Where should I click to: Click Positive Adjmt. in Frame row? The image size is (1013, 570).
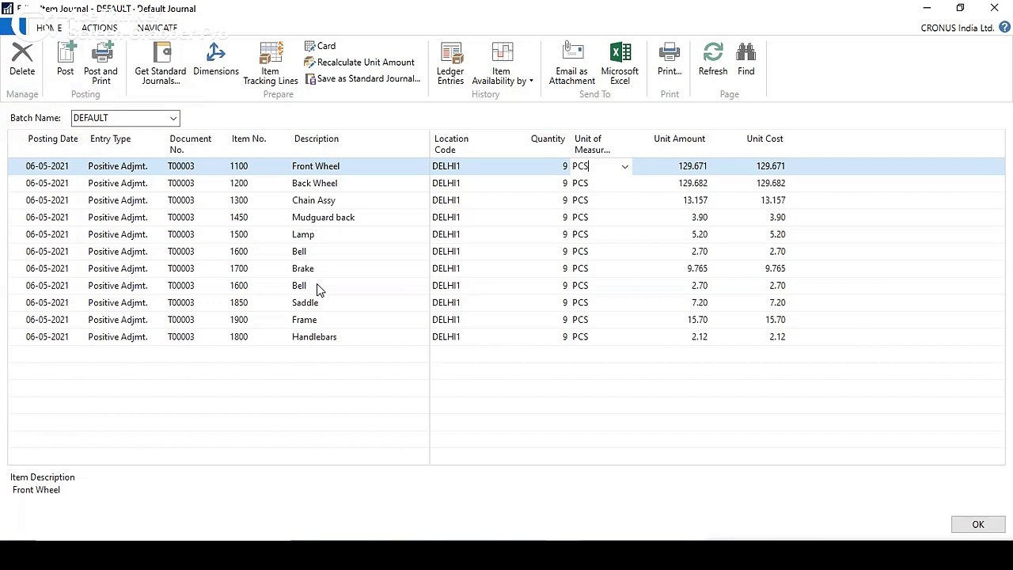pos(117,320)
